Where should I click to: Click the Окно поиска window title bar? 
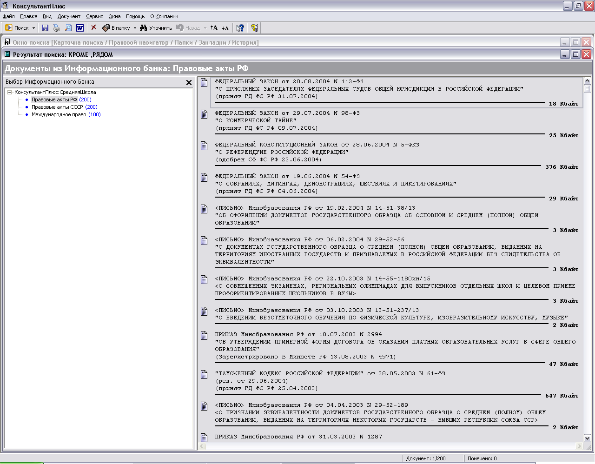[x=297, y=42]
